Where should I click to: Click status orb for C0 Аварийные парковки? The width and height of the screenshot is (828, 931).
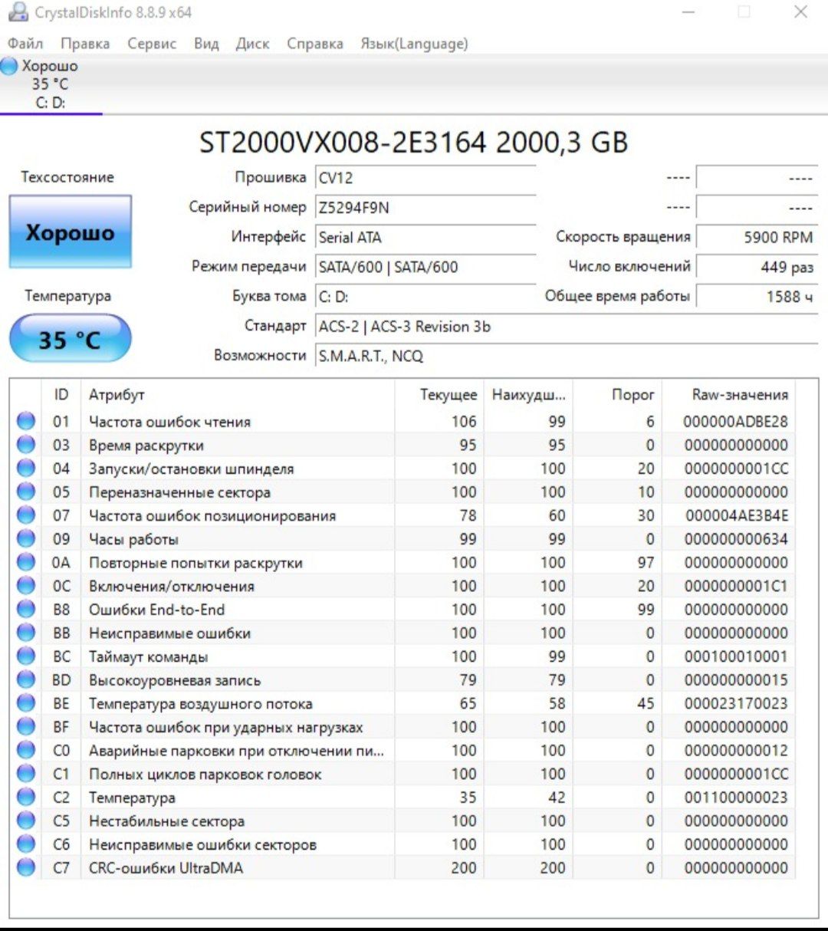[26, 750]
